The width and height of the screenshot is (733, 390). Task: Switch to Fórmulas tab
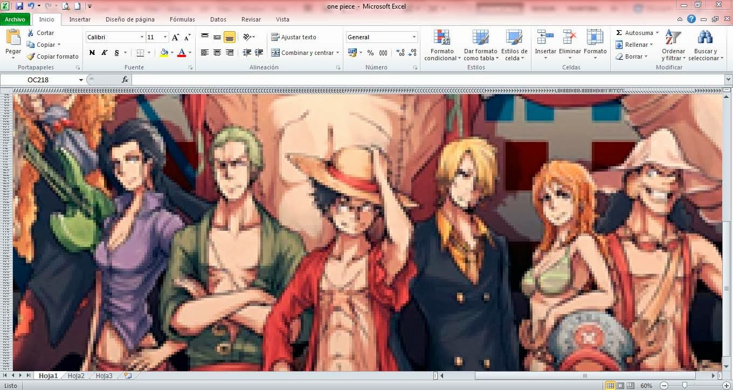point(182,19)
